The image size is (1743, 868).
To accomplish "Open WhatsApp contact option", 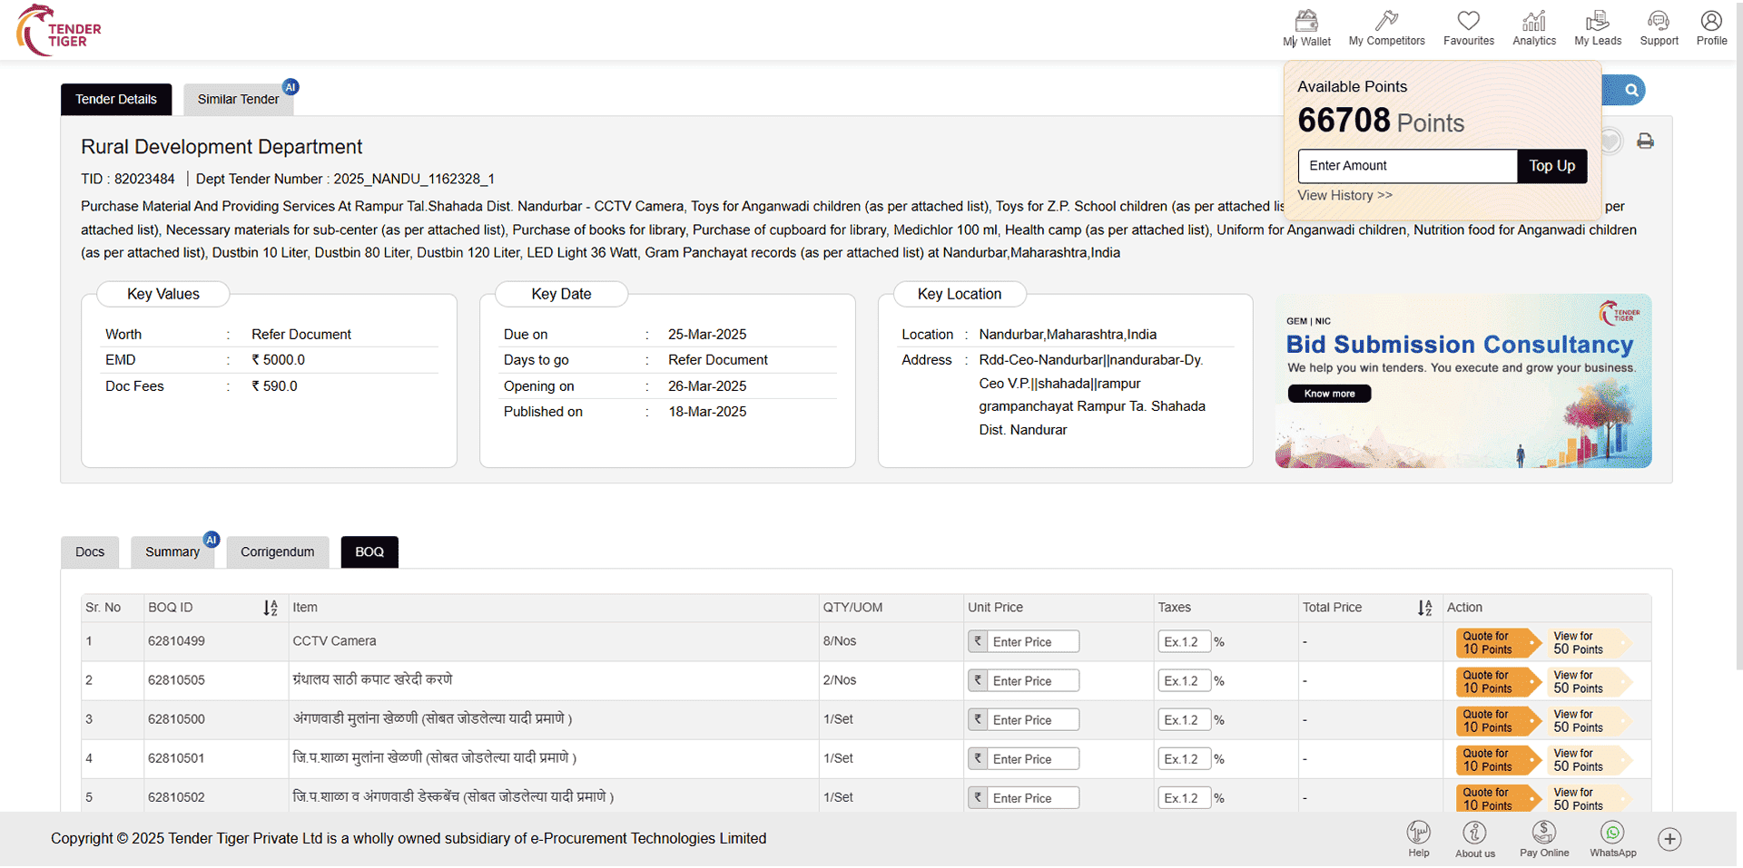I will tap(1612, 834).
